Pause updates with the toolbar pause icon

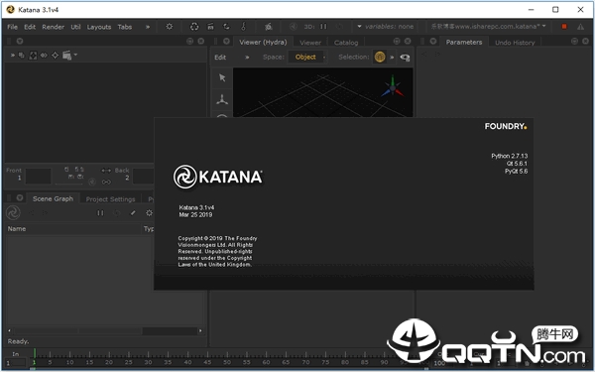323,26
